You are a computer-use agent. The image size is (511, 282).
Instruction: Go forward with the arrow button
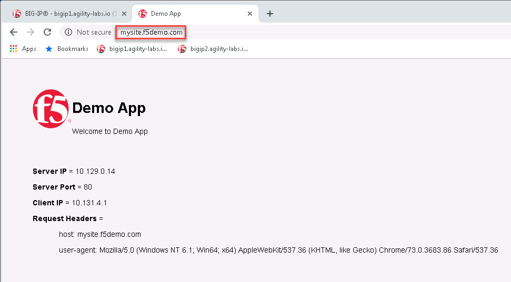[x=31, y=32]
